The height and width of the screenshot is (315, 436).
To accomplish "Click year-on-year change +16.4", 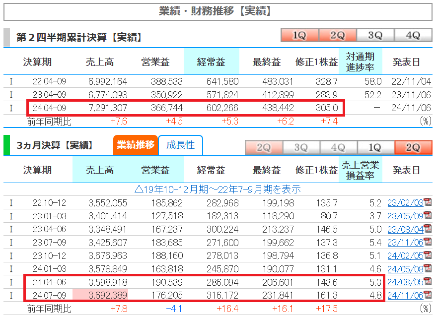I will click(x=227, y=309).
